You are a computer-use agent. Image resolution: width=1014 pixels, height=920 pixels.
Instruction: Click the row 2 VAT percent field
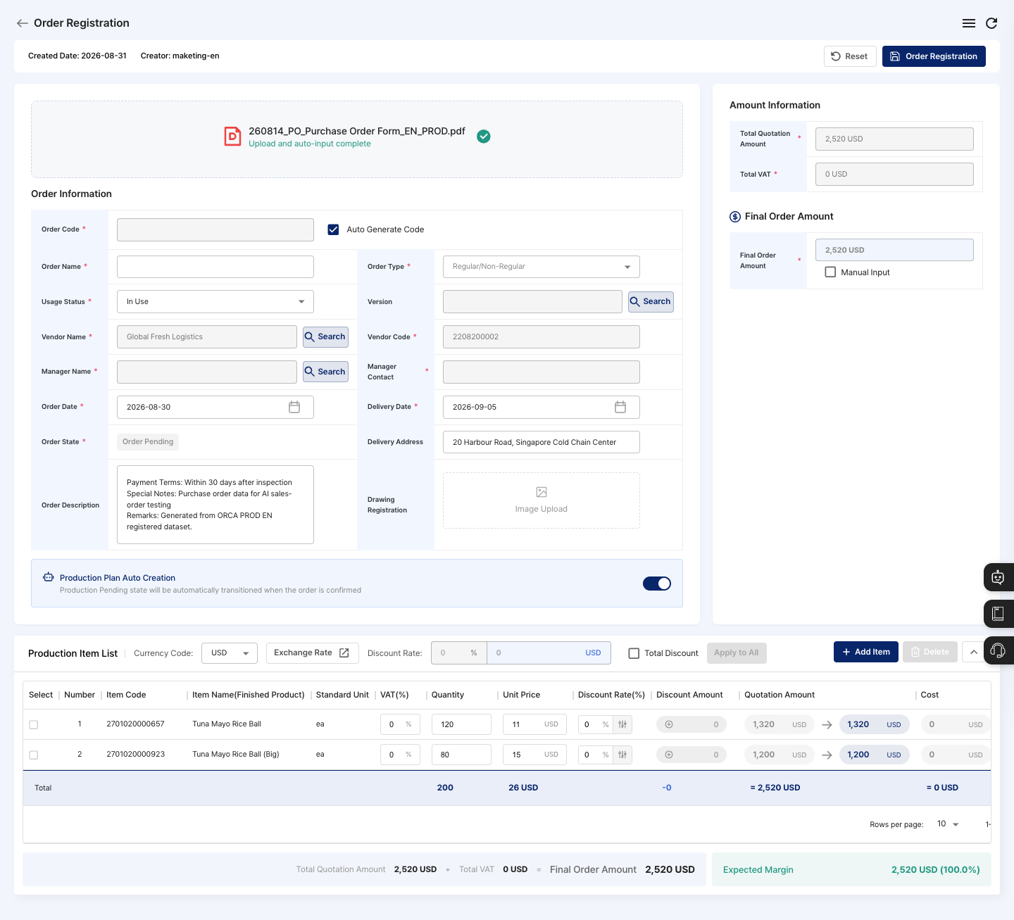(x=400, y=755)
